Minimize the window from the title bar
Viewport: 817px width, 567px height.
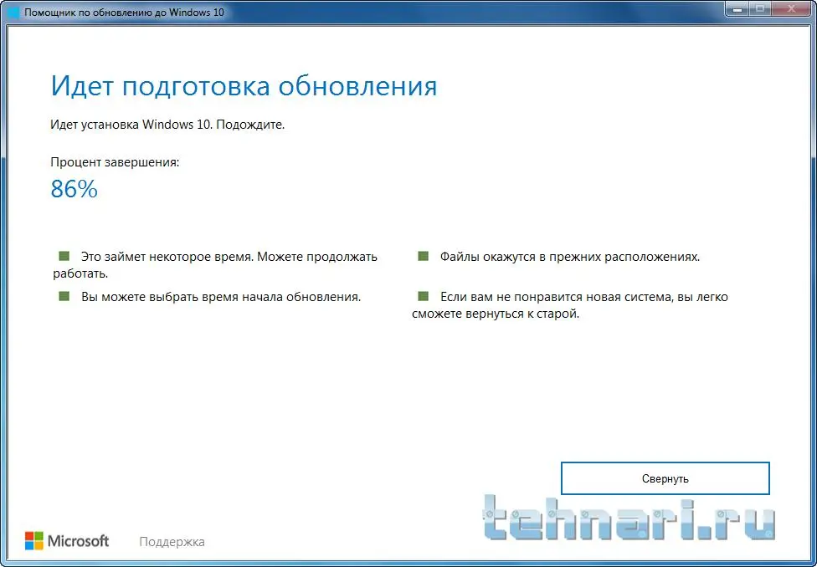(x=737, y=8)
